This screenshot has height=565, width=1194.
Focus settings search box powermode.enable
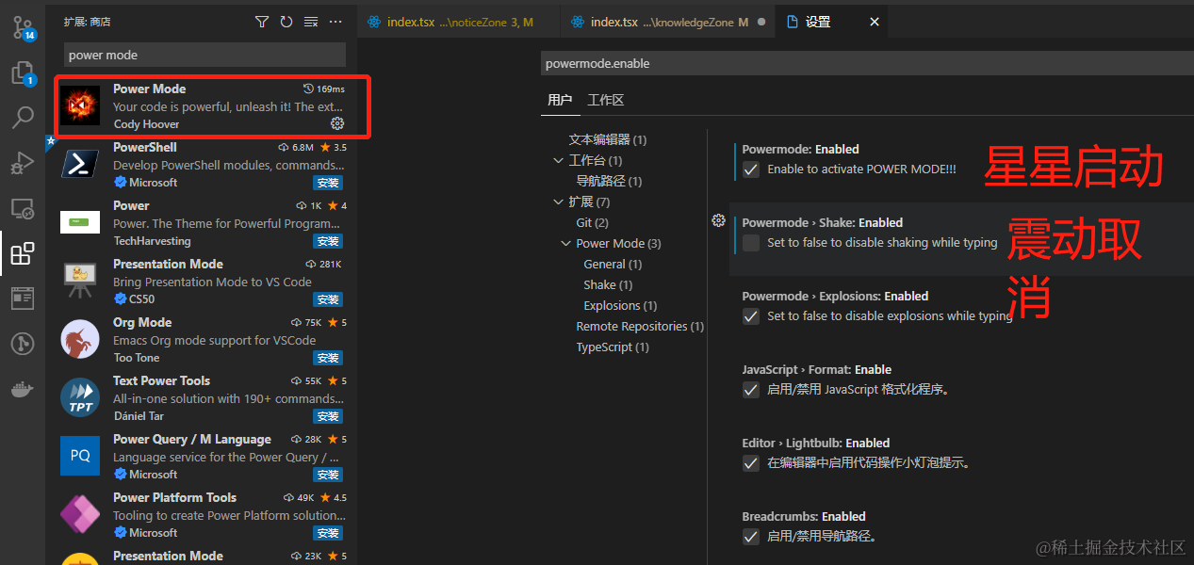(x=867, y=63)
